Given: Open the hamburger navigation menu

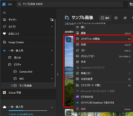Looking at the screenshot, I should 4,13.
